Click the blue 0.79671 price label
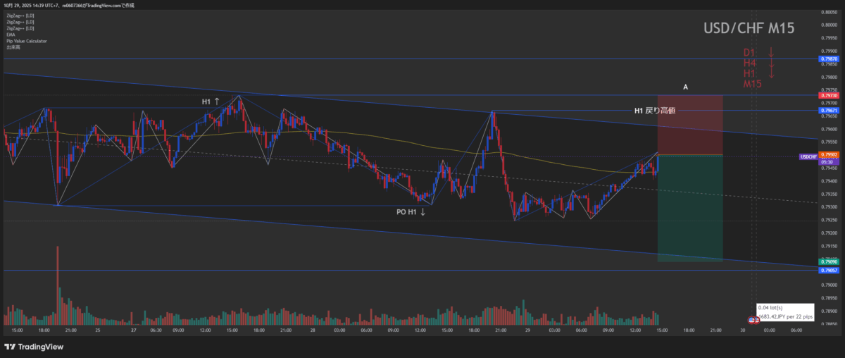The width and height of the screenshot is (845, 358). coord(828,111)
